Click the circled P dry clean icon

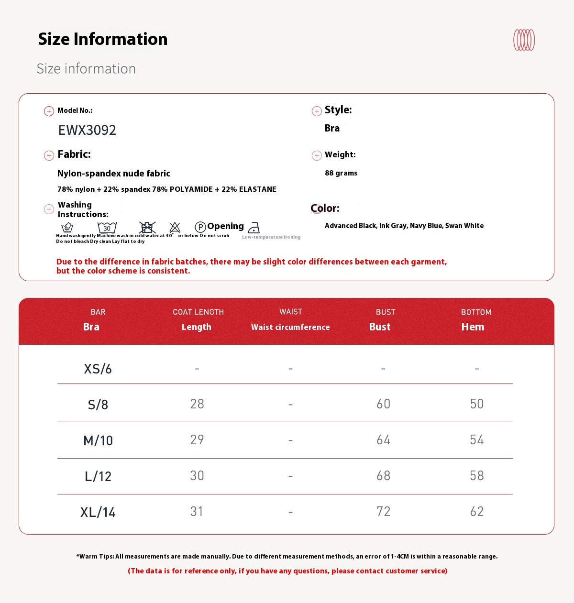pyautogui.click(x=200, y=227)
